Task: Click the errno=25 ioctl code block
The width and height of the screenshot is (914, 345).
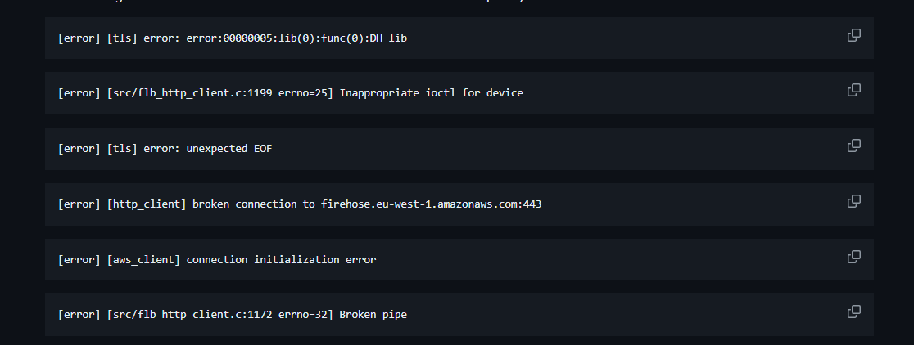Action: [x=459, y=93]
